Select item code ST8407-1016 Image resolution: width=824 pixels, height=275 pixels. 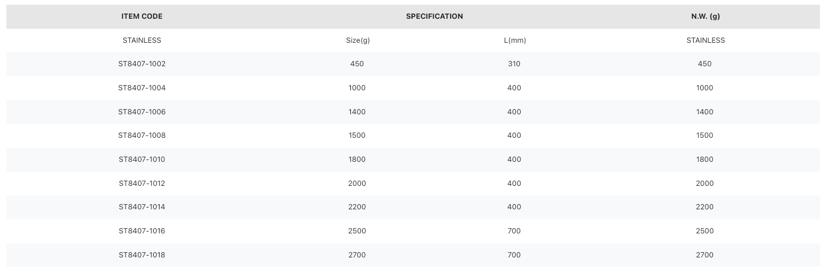[x=141, y=231]
